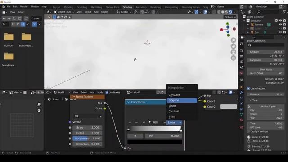Image resolution: width=288 pixels, height=162 pixels.
Task: Click the ColorRamp Pos value field
Action: point(163,136)
